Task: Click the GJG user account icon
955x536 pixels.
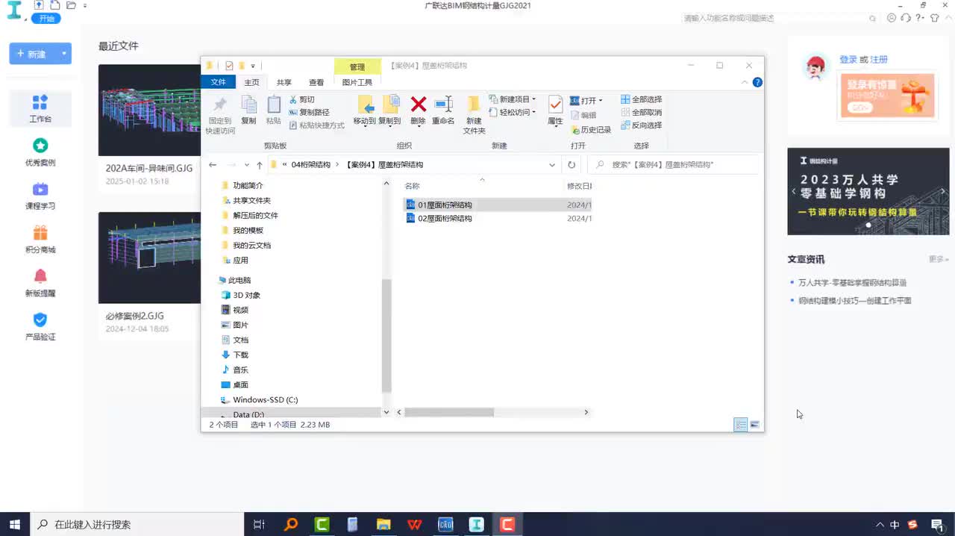Action: point(892,18)
